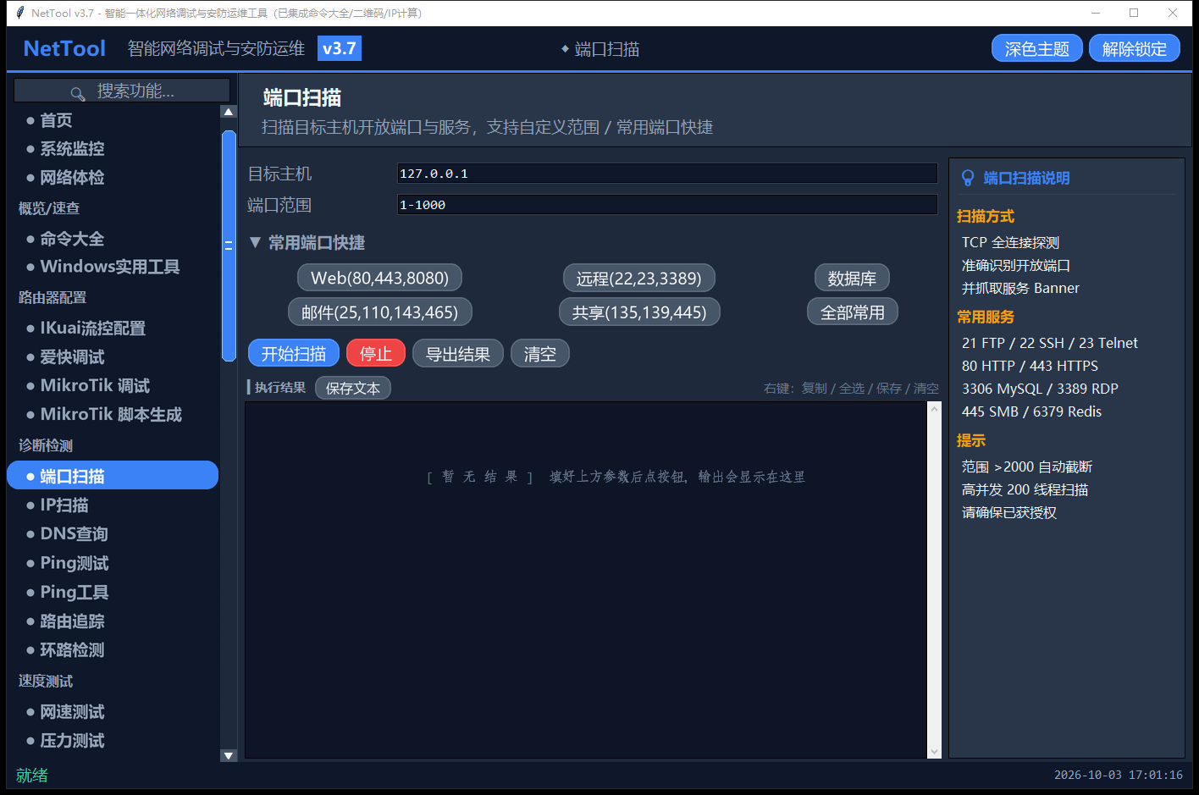Screen dimensions: 1199x795
Task: Click the 解除锁定 button
Action: tap(1135, 49)
